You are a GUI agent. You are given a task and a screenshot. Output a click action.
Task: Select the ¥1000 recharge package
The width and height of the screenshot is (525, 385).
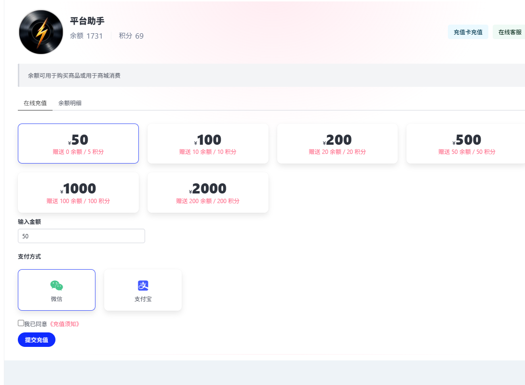click(78, 192)
